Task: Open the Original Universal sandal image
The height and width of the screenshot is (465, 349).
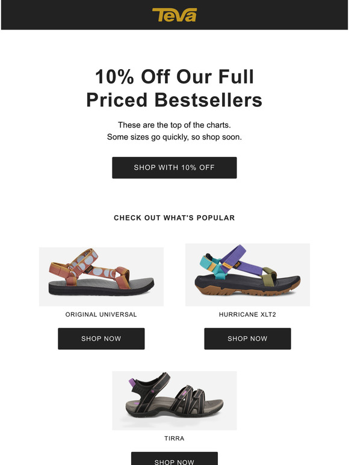Action: point(101,276)
